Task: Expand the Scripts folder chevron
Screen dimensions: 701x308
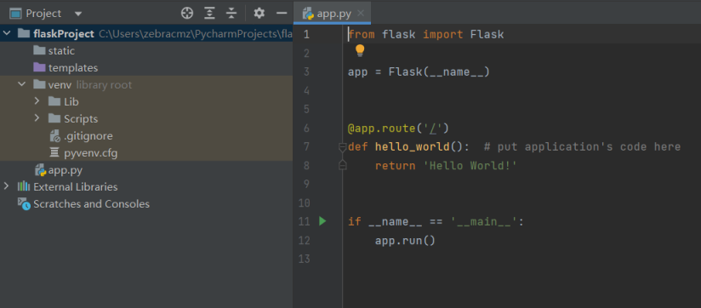Action: (37, 118)
